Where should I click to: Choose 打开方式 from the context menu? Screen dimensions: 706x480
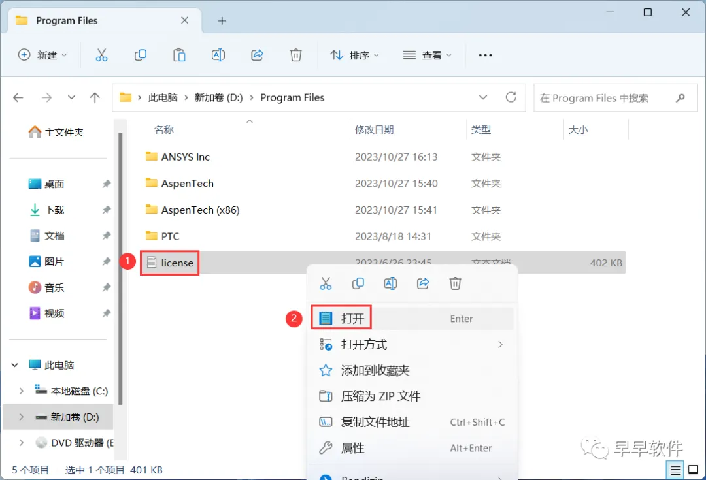tap(412, 345)
